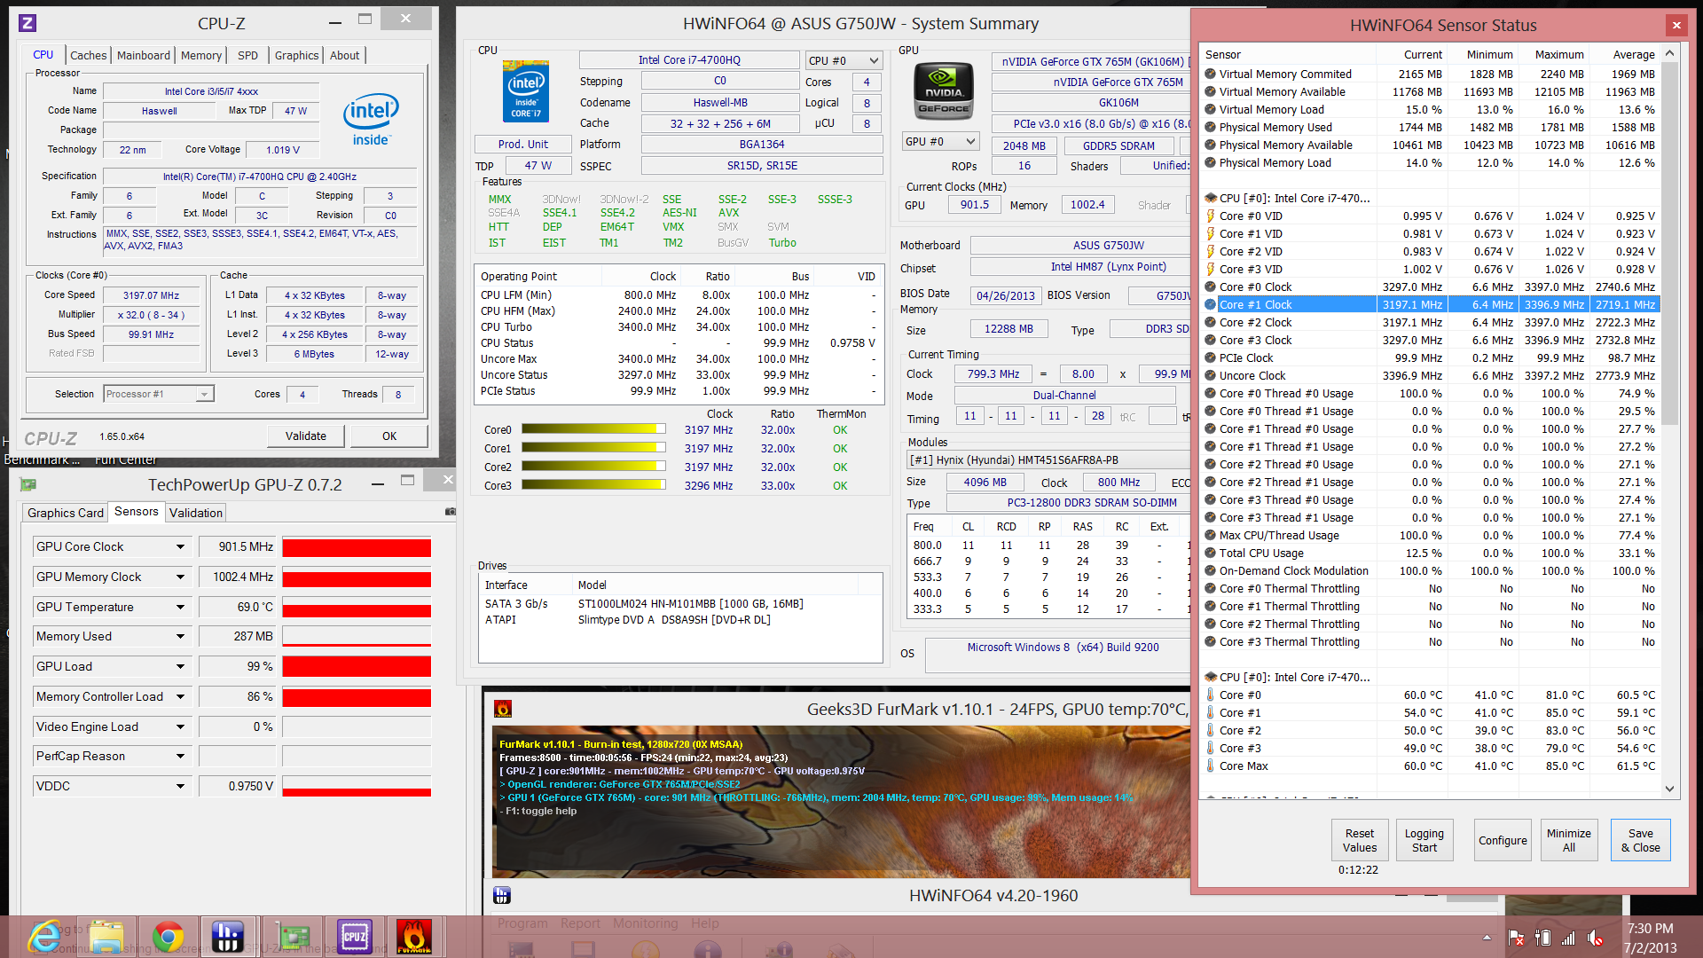1703x958 pixels.
Task: Click GPU-Z screenshot camera icon
Action: (x=451, y=512)
